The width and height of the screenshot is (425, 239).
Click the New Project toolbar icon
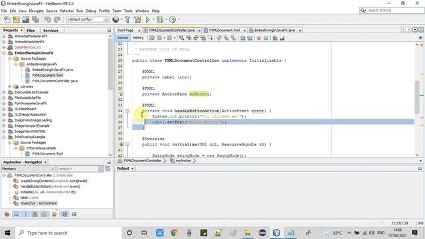[16, 19]
